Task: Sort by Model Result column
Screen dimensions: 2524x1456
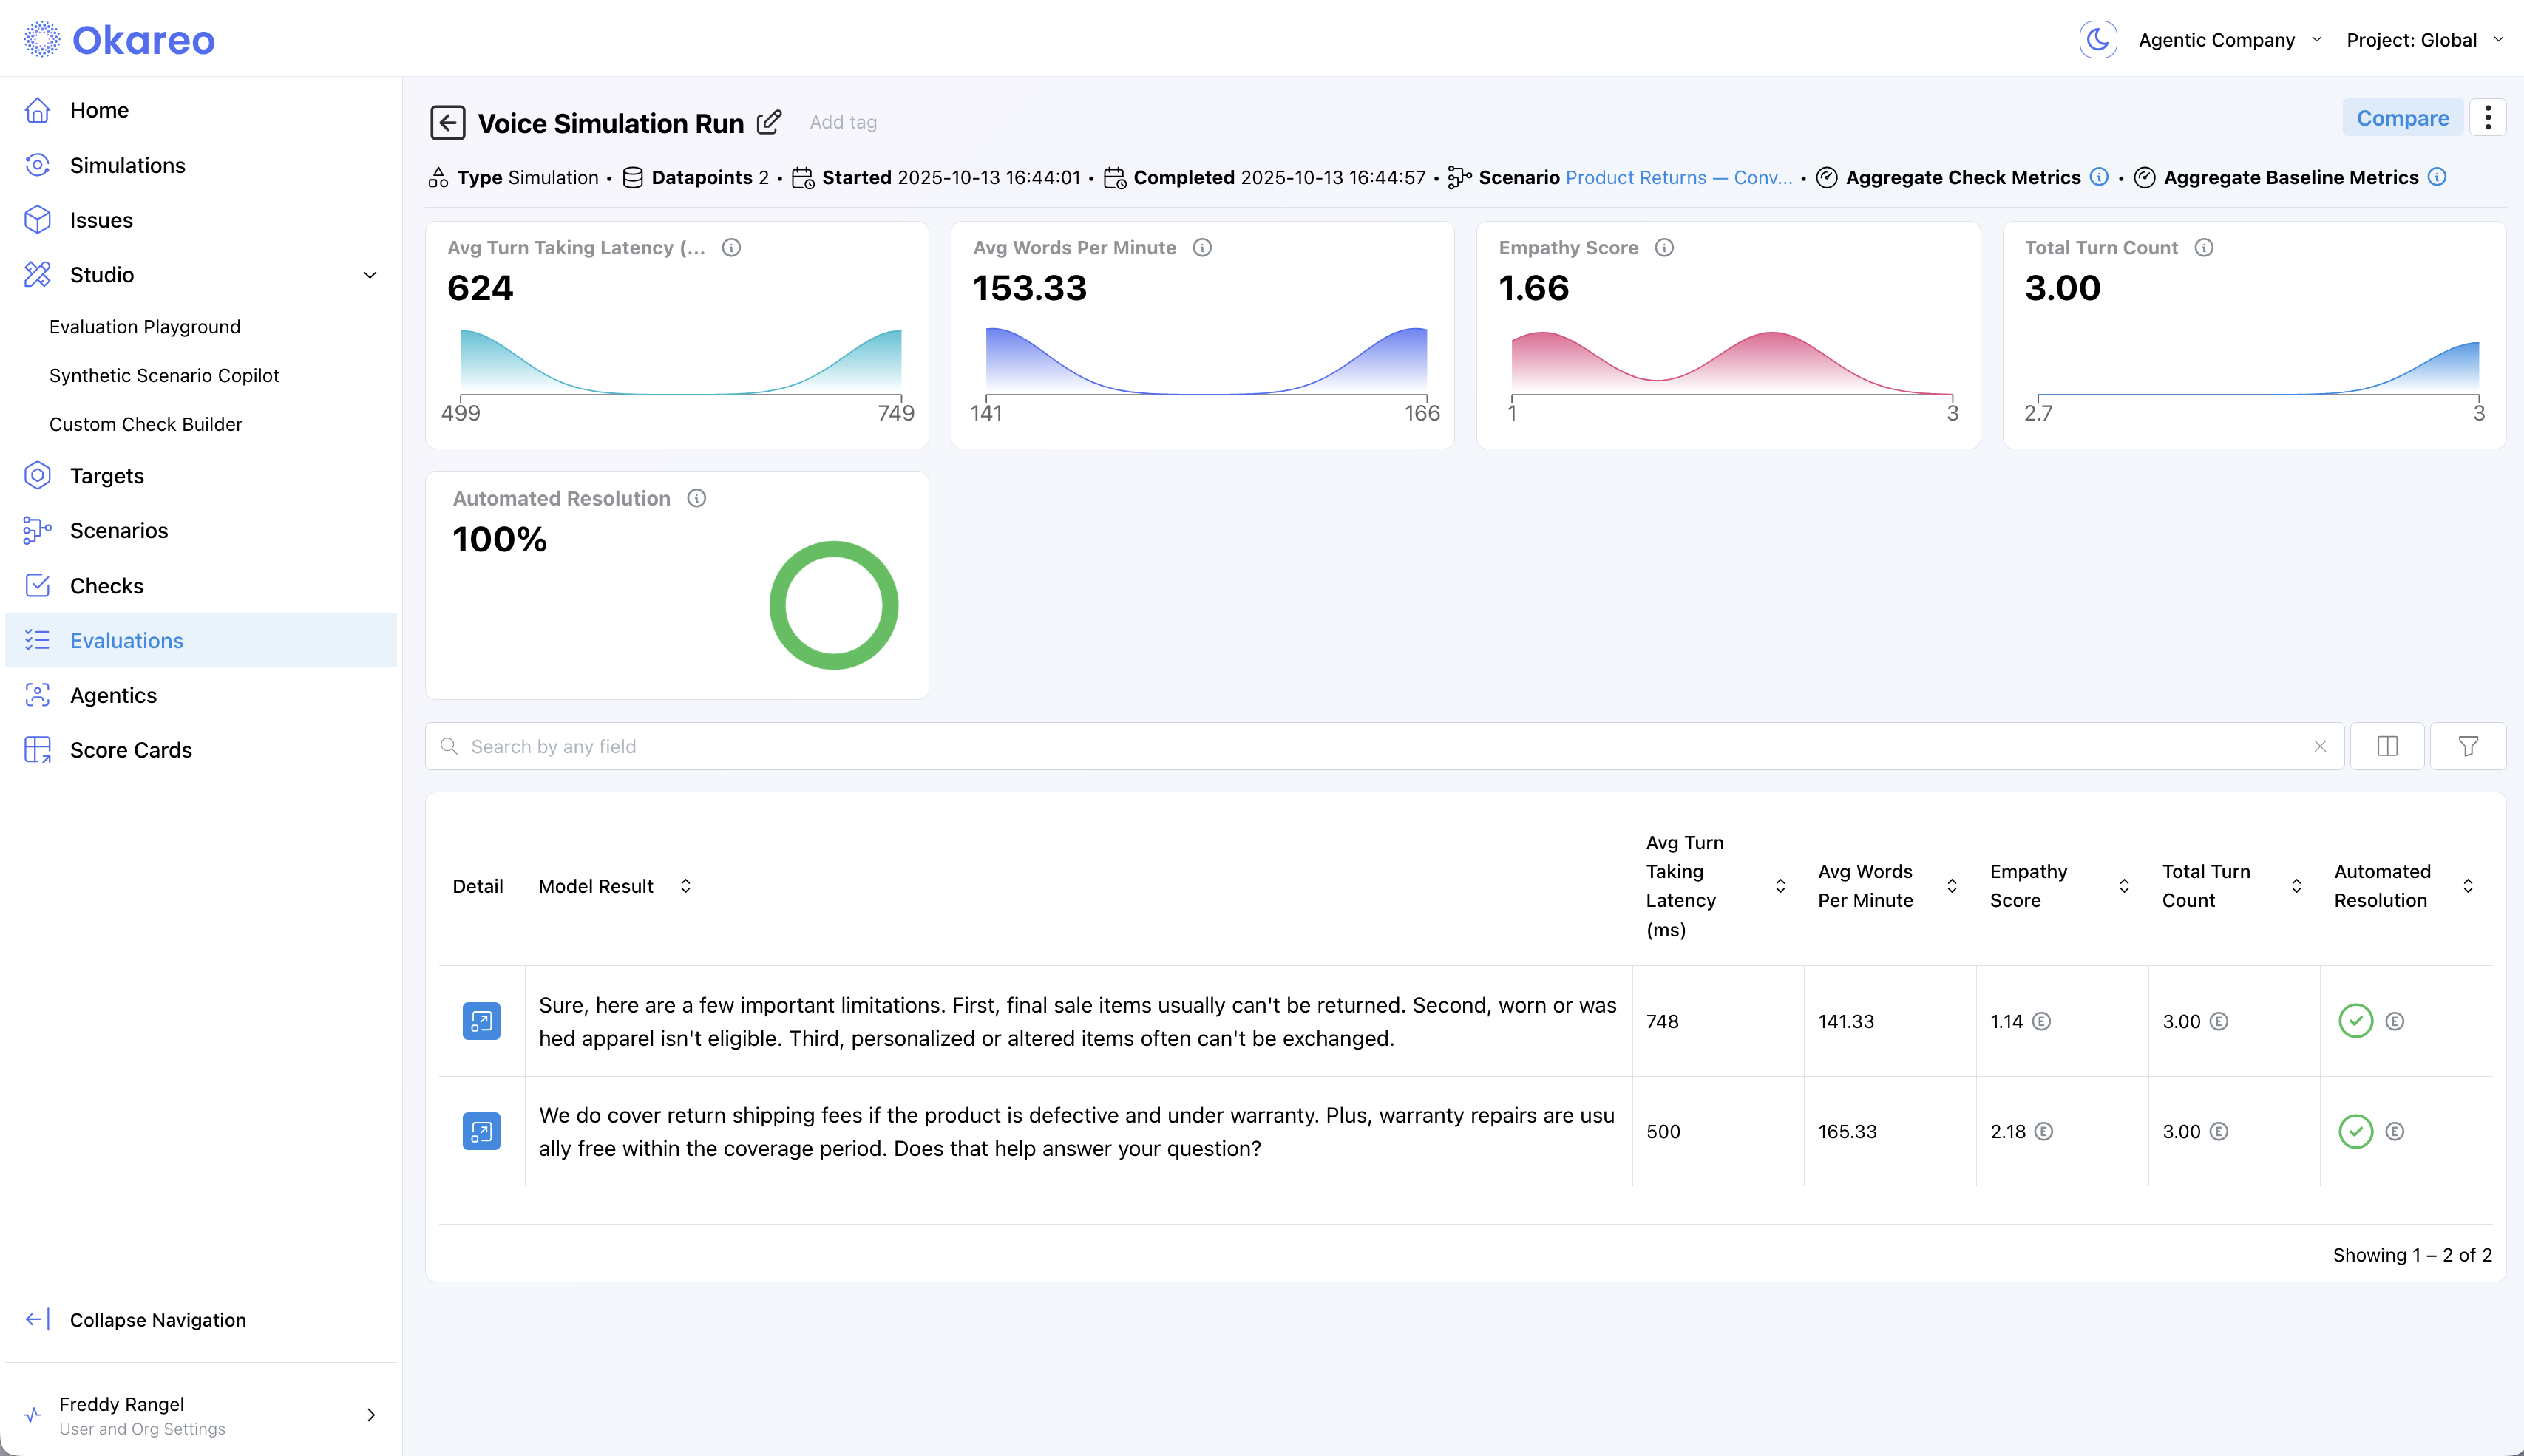Action: [x=685, y=886]
